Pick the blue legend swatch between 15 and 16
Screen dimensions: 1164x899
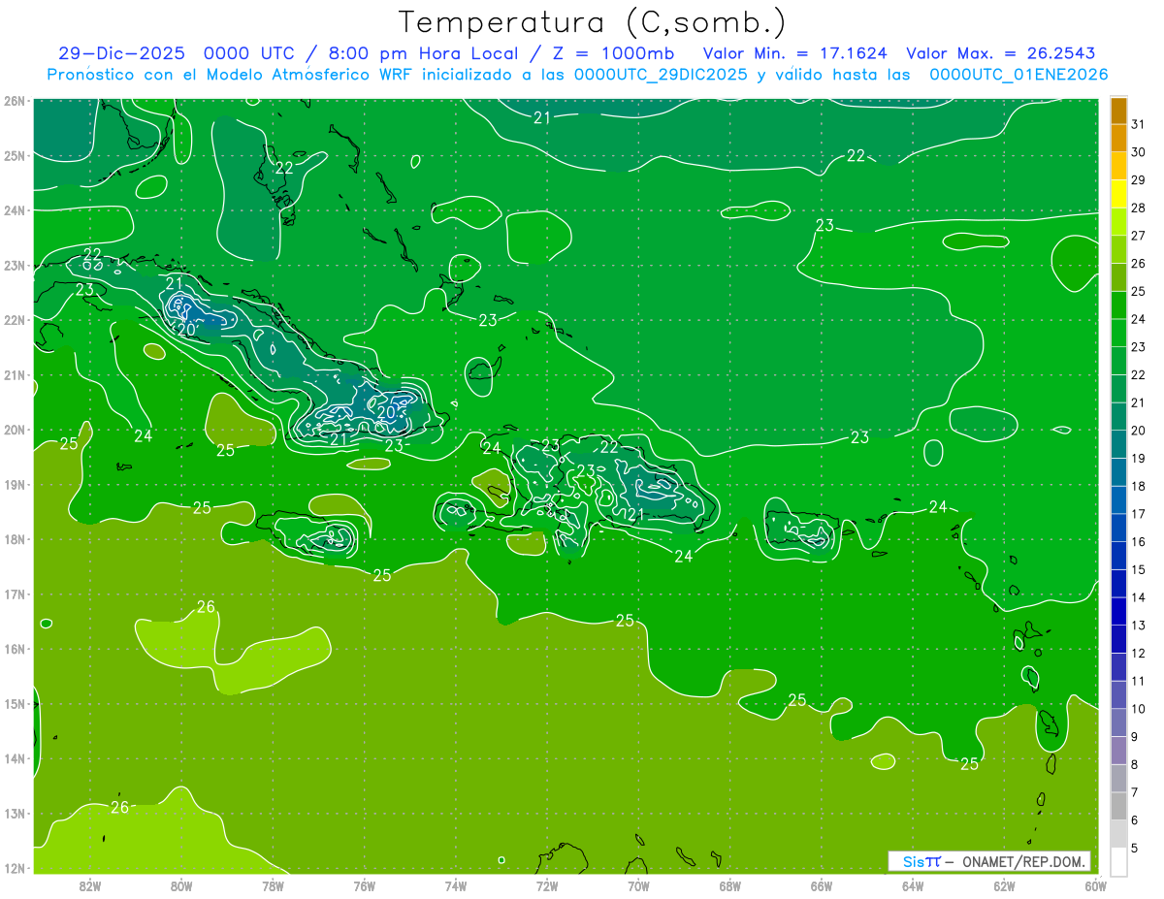(1118, 556)
